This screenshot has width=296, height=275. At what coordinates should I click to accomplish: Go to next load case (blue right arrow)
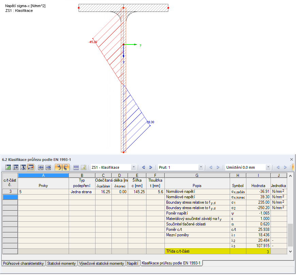(x=151, y=167)
